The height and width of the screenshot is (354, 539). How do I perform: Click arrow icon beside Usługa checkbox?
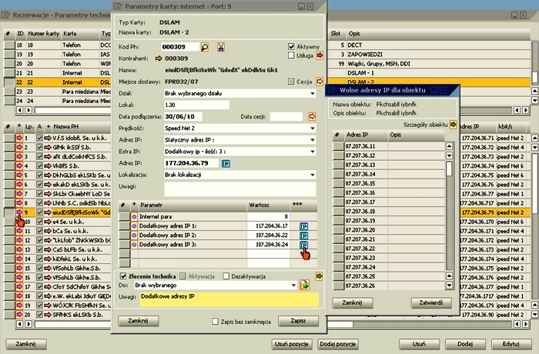[x=320, y=55]
